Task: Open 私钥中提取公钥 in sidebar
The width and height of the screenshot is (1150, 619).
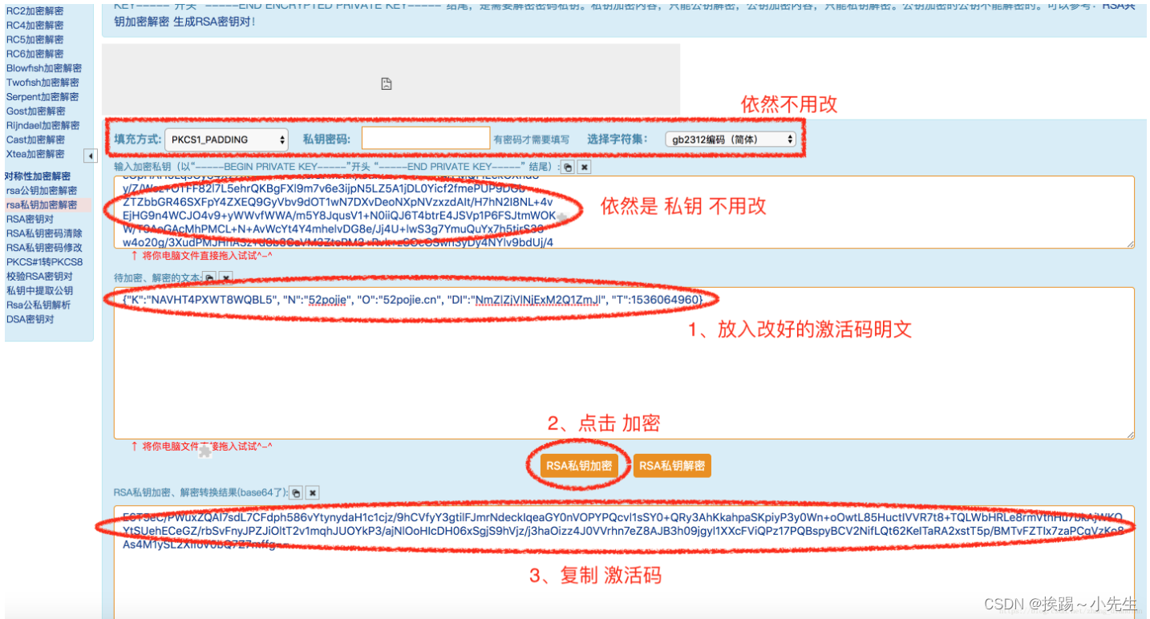Action: tap(39, 290)
